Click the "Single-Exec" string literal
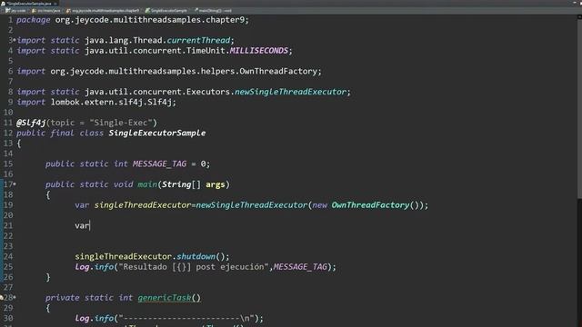Image resolution: width=582 pixels, height=327 pixels. point(121,123)
